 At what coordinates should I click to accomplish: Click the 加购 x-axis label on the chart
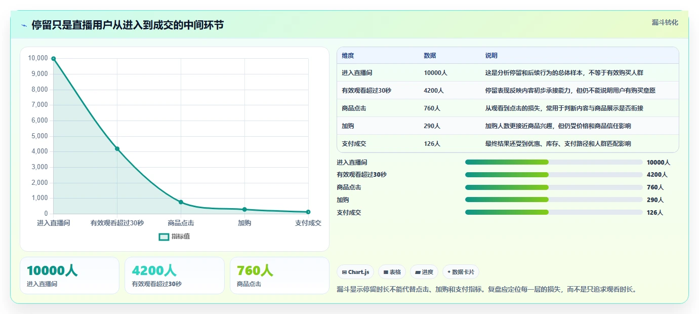244,223
